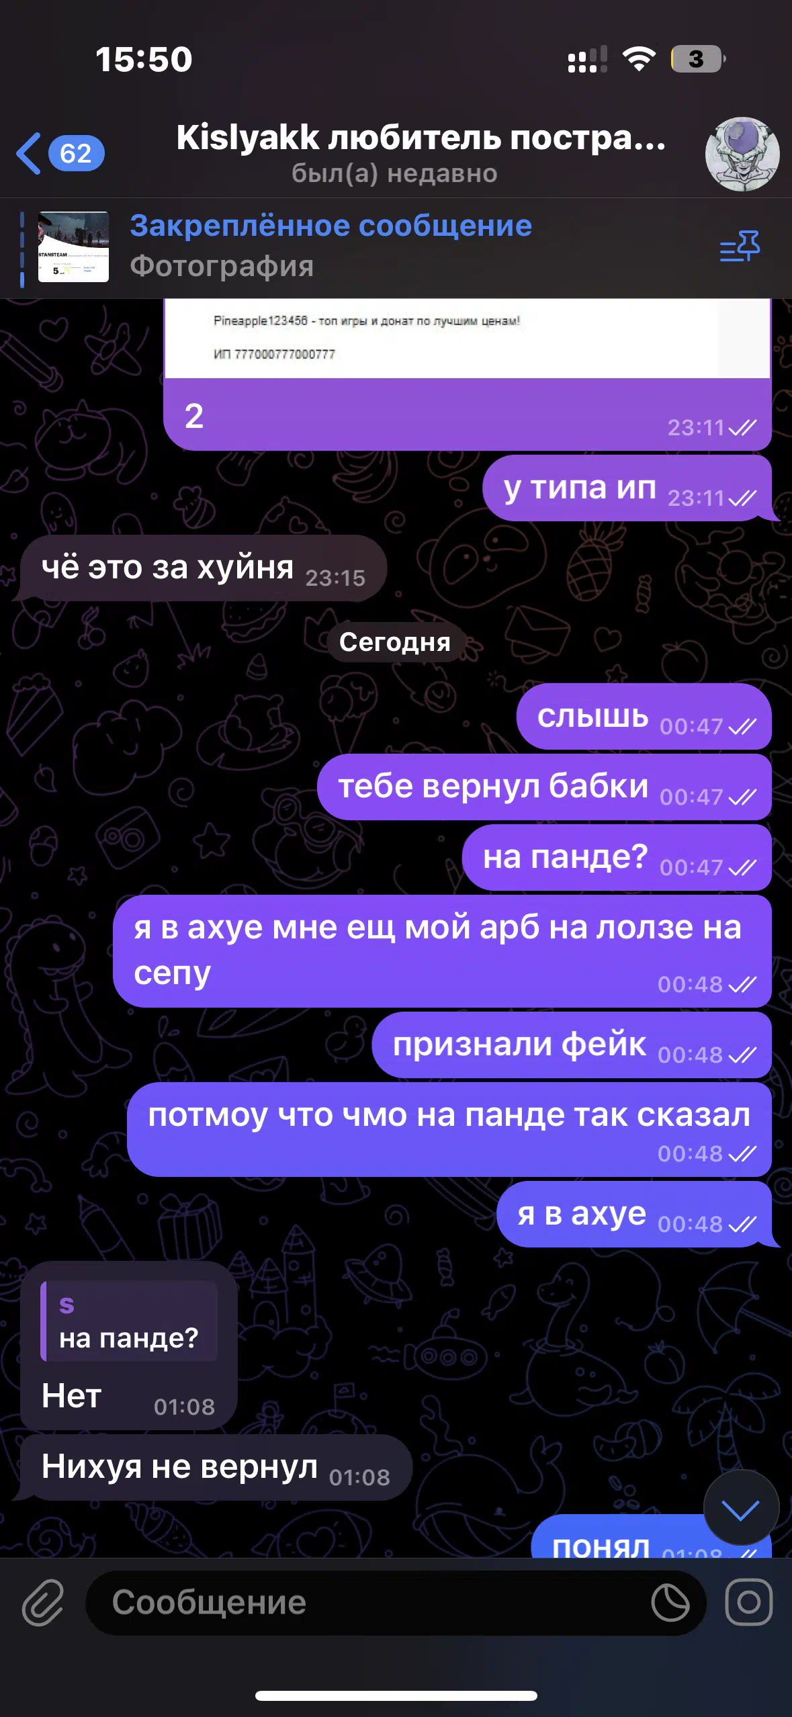This screenshot has width=792, height=1717.
Task: Tap the 'Нихуя не вернул' incoming message
Action: click(x=216, y=1468)
